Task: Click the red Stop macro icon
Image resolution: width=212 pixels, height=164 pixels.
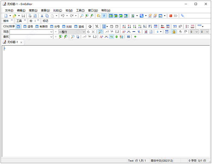Action: 171,16
